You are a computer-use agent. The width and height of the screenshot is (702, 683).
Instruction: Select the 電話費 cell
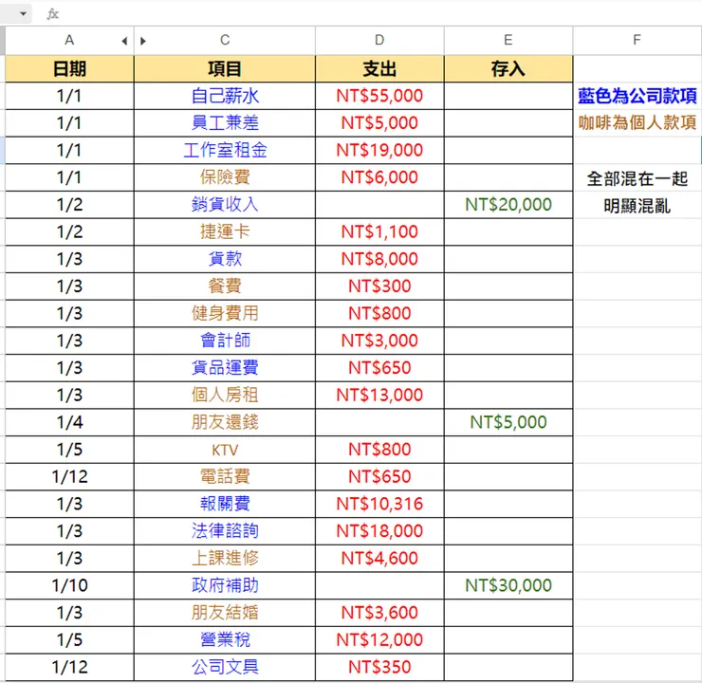pyautogui.click(x=225, y=476)
